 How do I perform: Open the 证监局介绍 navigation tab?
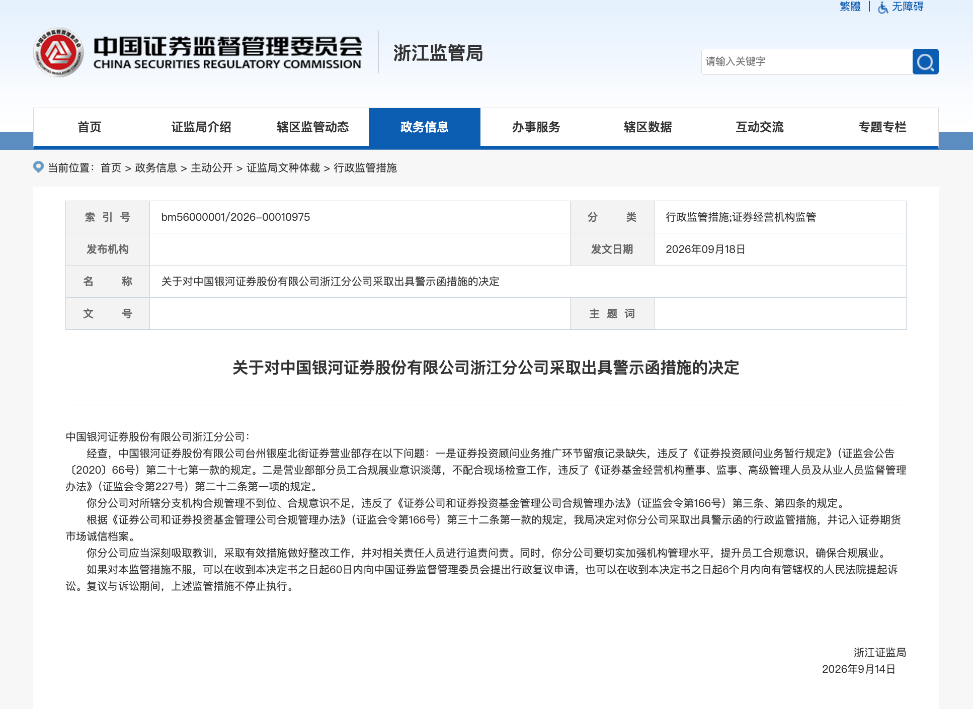click(x=201, y=127)
